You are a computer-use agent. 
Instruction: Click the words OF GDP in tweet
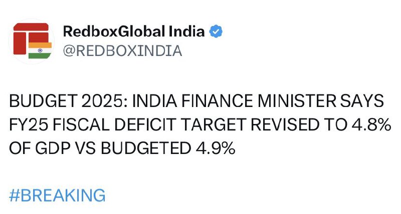(40, 148)
